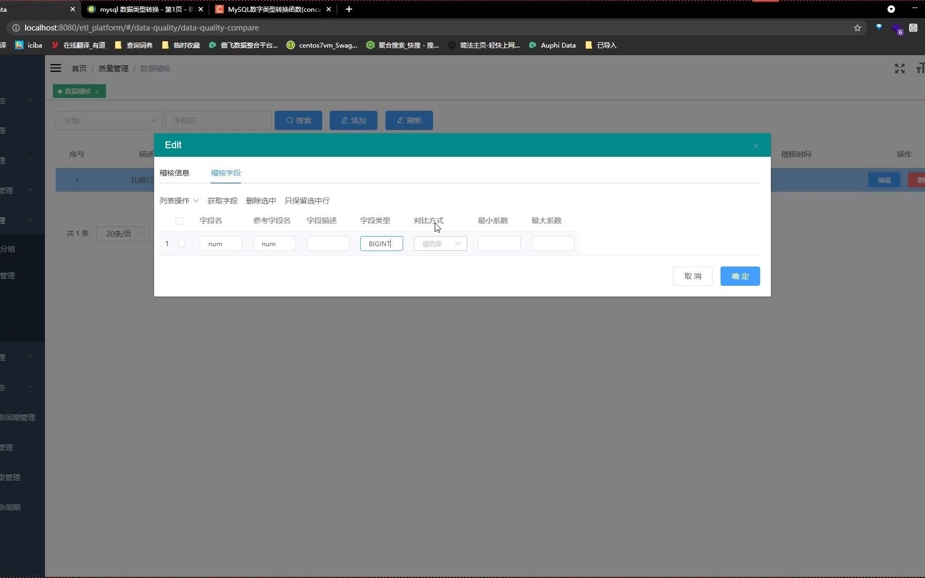Open a new browser tab
Screen dimensions: 925x578
tap(348, 9)
